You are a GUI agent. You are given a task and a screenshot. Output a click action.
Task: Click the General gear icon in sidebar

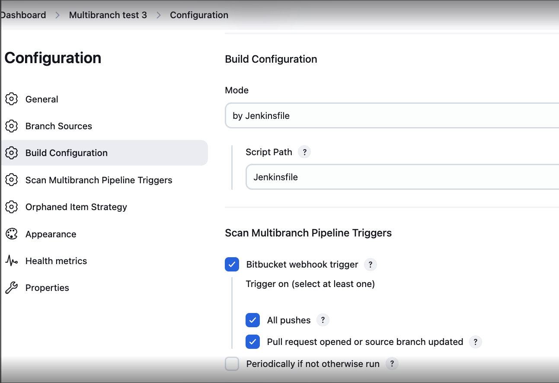[11, 99]
